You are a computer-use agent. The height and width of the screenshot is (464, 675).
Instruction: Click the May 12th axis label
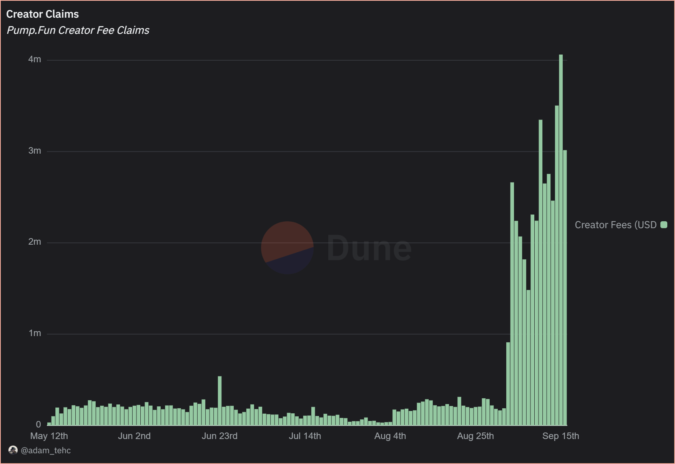pyautogui.click(x=50, y=436)
